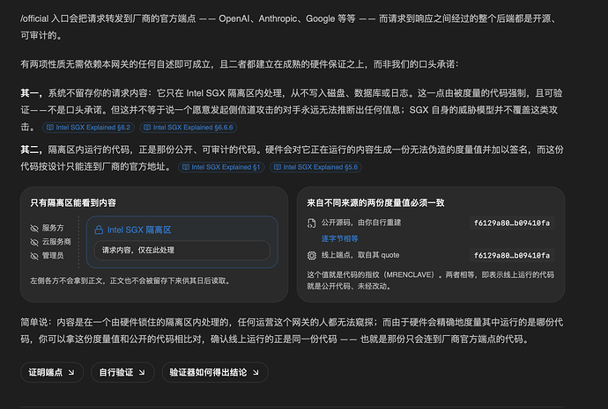Click the 请求内容，仅在此处理 box
Screen dimensions: 608x409
pos(182,251)
